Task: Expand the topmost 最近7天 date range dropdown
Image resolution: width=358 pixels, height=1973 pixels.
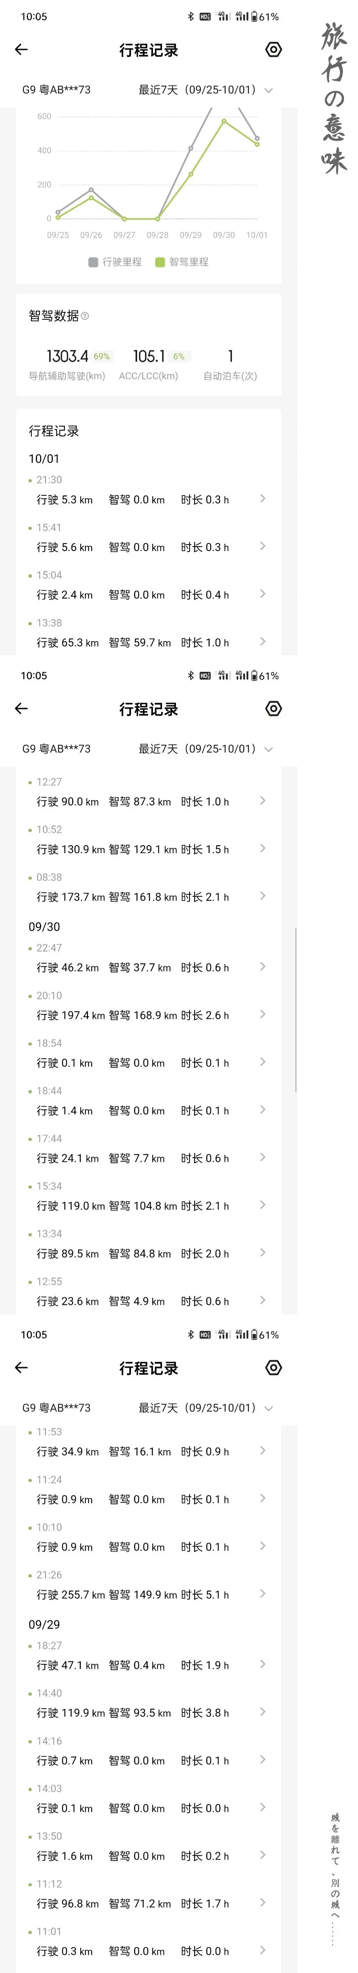Action: [198, 90]
